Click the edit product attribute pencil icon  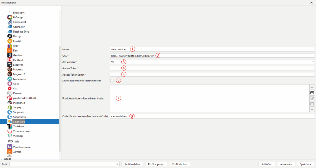click(x=312, y=98)
